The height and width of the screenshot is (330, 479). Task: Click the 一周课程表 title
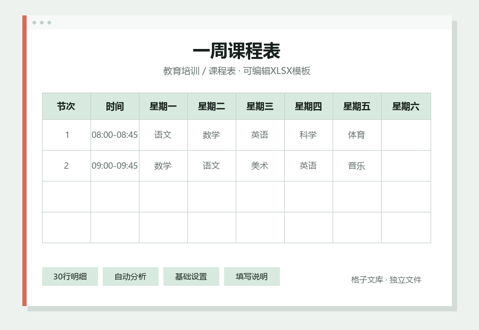coord(237,51)
